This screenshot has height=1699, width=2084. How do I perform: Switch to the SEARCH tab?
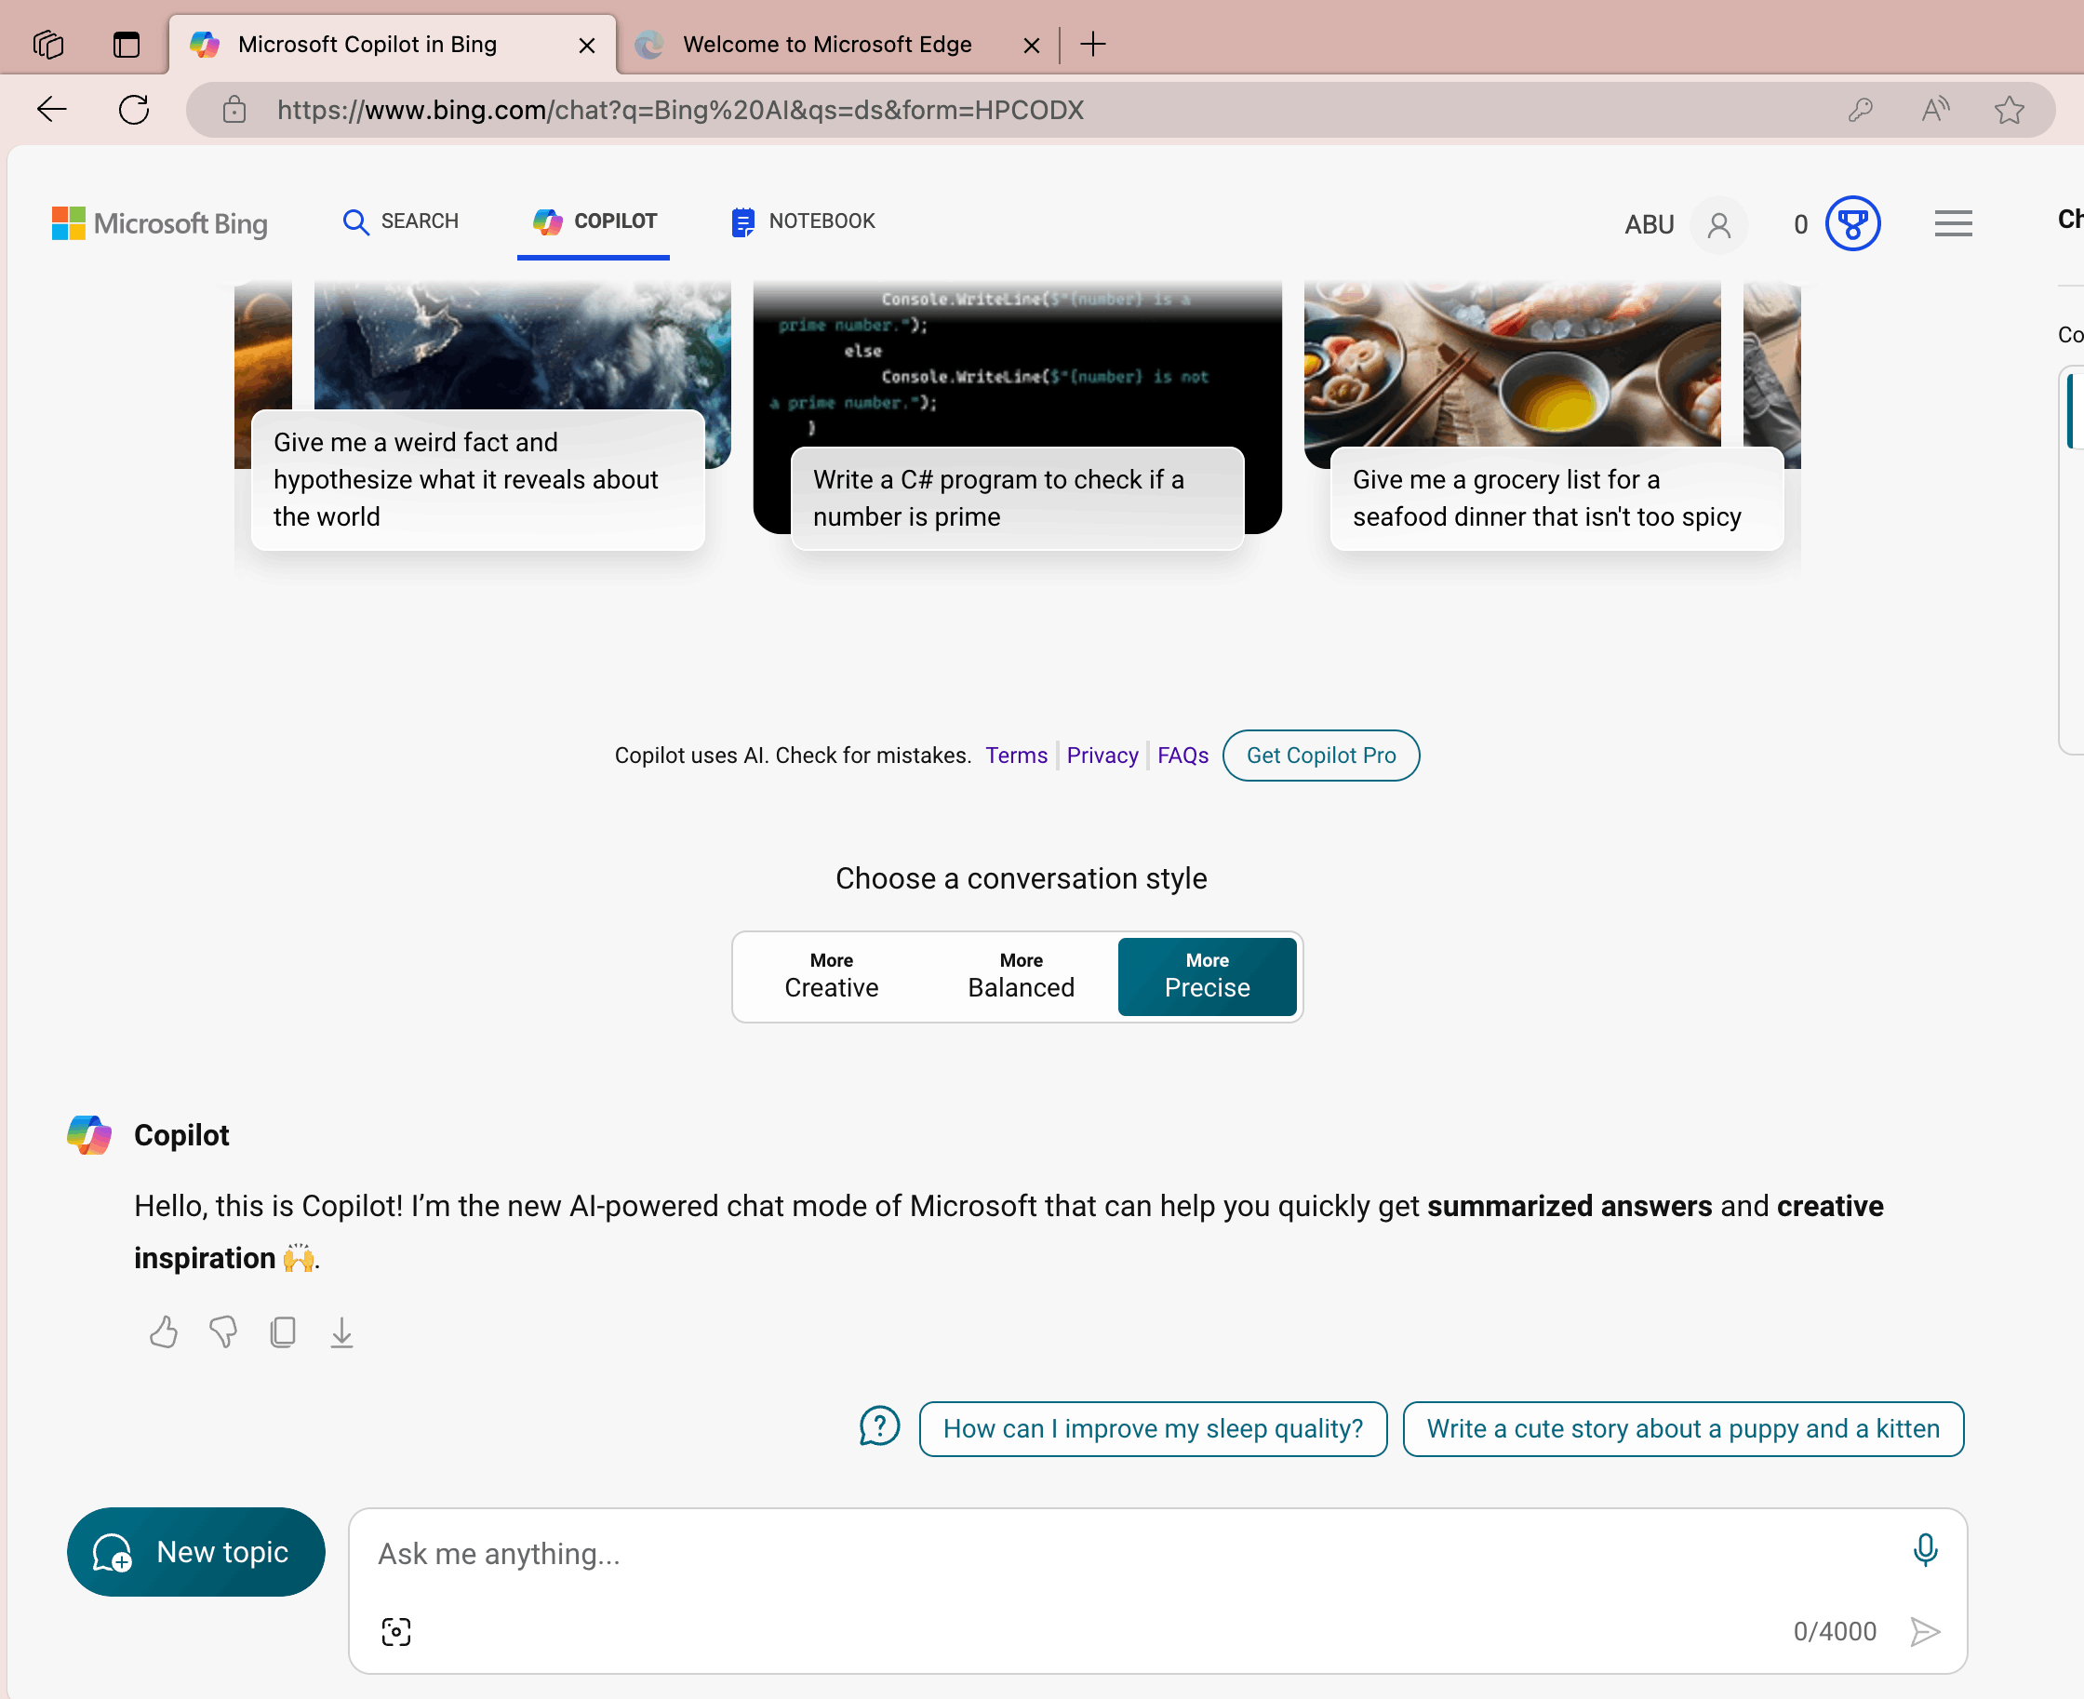pyautogui.click(x=400, y=221)
